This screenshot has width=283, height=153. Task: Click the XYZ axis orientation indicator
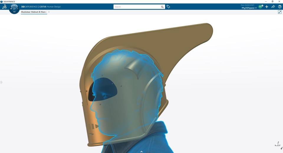278,144
